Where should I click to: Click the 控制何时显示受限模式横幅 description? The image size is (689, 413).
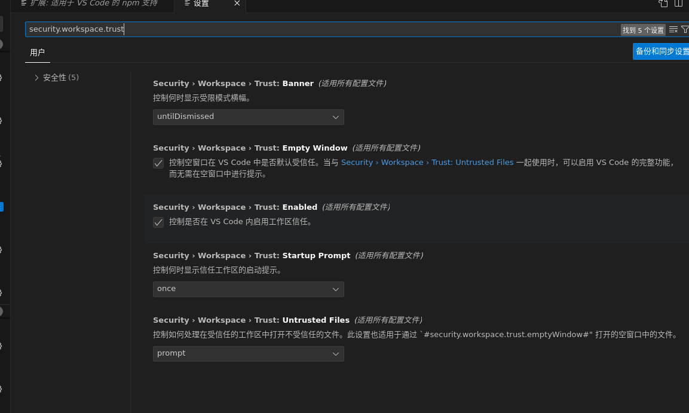tap(203, 98)
